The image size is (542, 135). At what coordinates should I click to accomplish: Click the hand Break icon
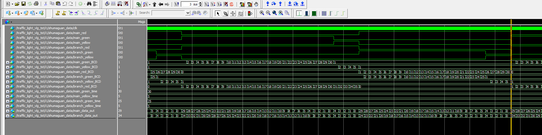256,4
